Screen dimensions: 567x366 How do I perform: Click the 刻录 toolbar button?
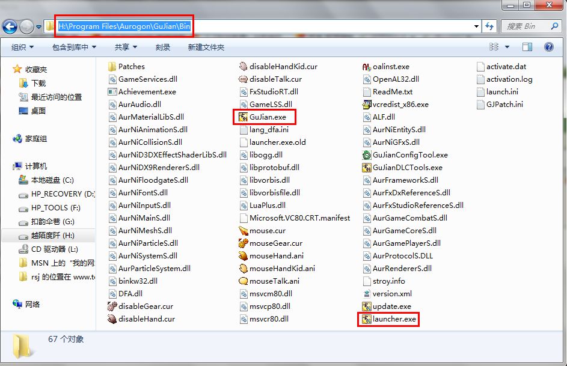point(163,47)
